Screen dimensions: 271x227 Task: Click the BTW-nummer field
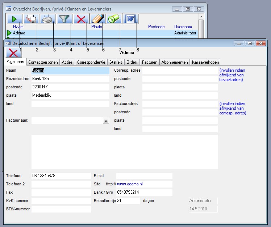[61, 209]
